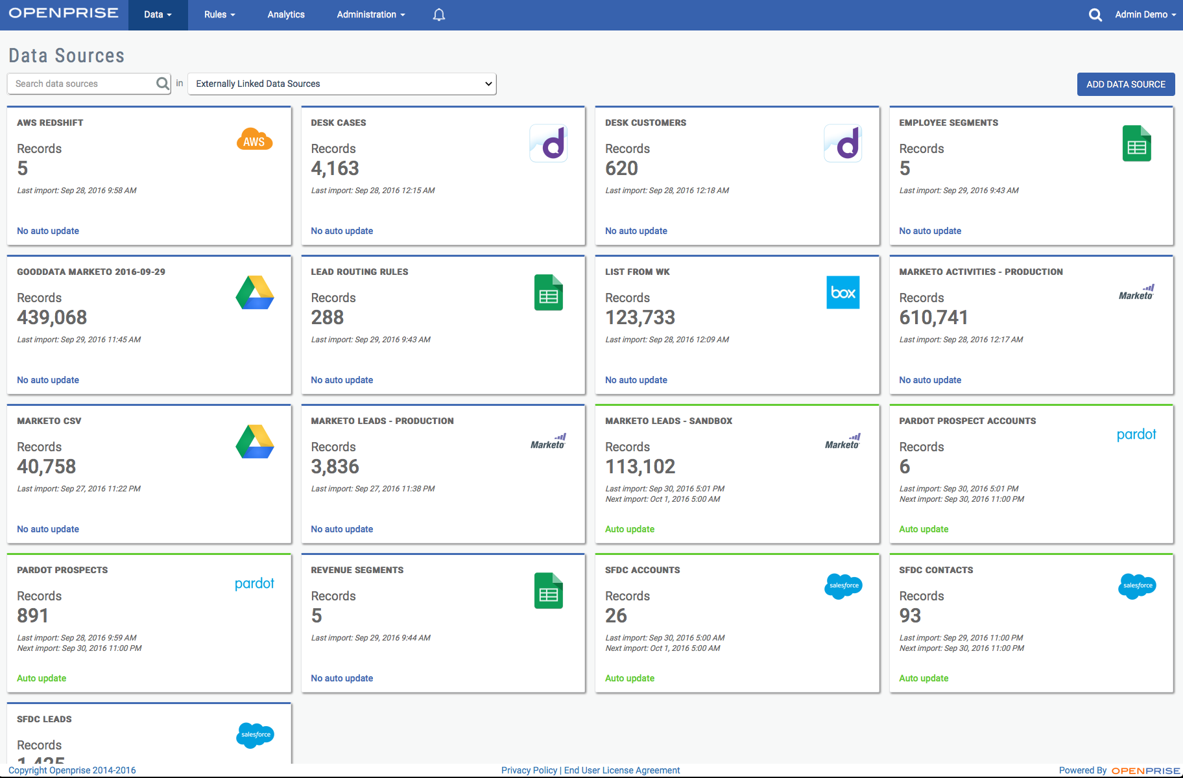1183x778 pixels.
Task: Click No auto update on Marketo Leads - Production
Action: click(342, 529)
